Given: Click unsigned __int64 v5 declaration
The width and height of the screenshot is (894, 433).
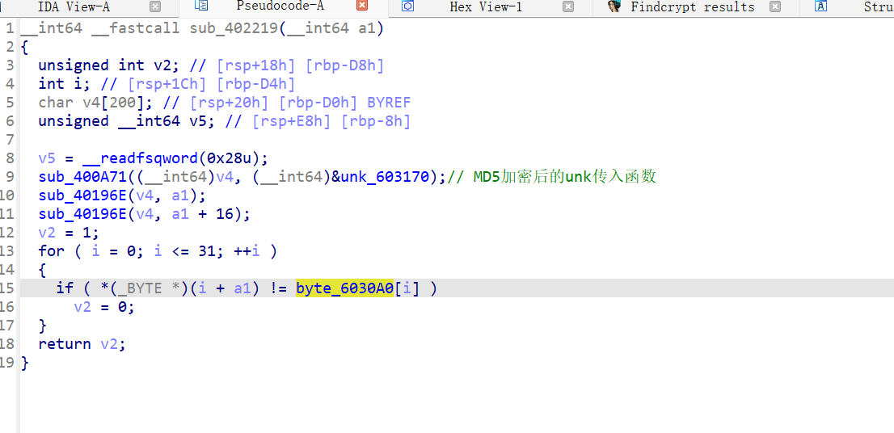Looking at the screenshot, I should pos(127,121).
